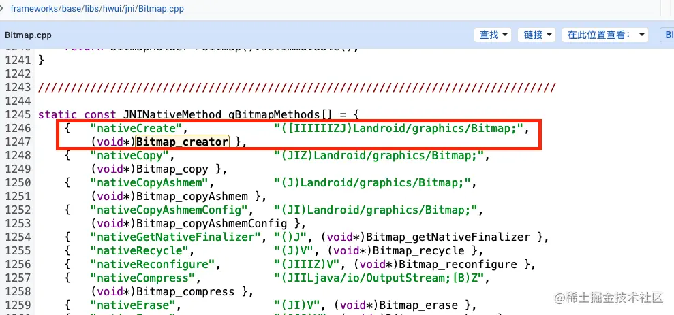Click the "nativeCompress" string
The width and height of the screenshot is (674, 315).
click(x=142, y=278)
